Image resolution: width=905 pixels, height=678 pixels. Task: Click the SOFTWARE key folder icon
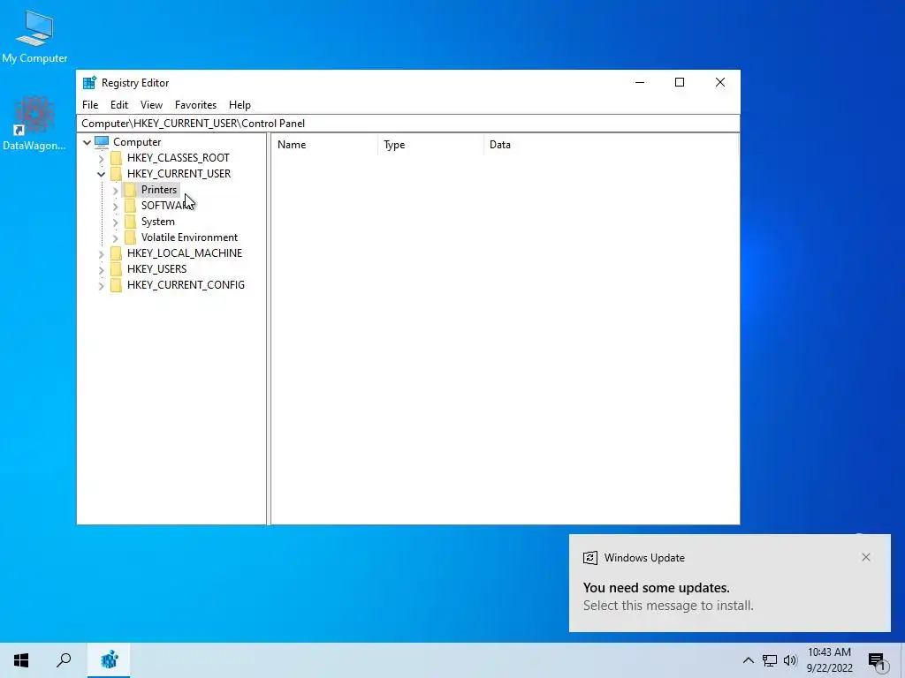tap(131, 205)
